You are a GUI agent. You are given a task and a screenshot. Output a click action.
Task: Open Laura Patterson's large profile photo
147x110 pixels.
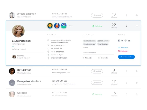click(x=18, y=31)
